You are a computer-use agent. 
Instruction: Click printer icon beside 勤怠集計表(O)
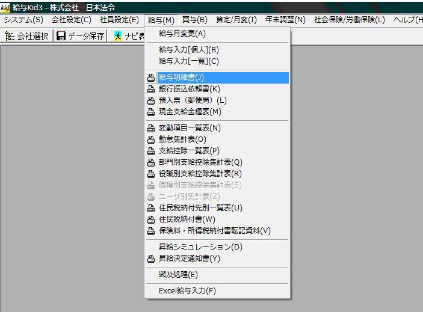(x=151, y=139)
